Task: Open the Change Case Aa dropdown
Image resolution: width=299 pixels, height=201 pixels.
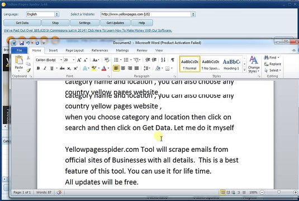Action: click(96, 60)
